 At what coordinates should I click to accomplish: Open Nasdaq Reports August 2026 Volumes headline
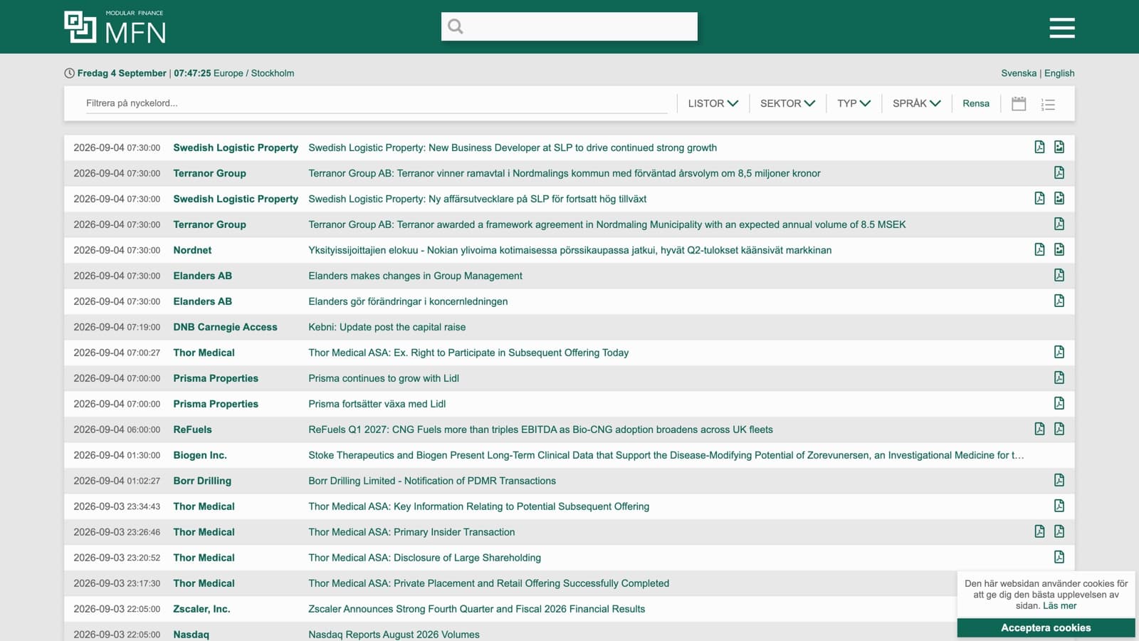click(x=394, y=635)
